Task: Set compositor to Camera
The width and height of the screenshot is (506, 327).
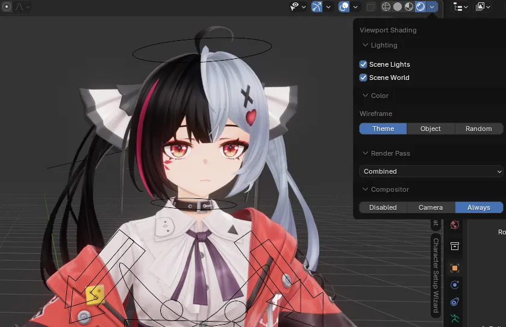Action: click(431, 207)
